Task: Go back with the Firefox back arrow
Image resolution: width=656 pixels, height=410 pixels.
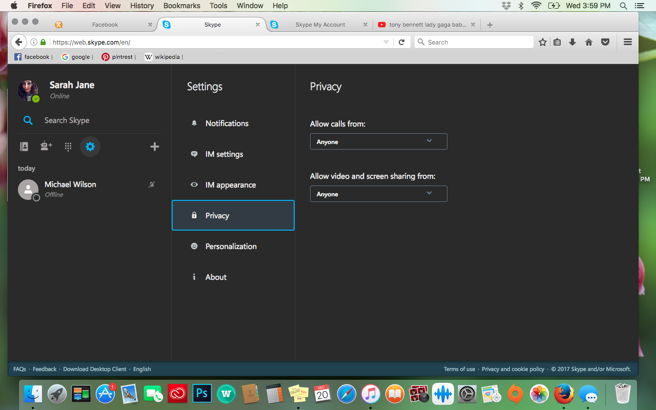Action: click(x=19, y=42)
